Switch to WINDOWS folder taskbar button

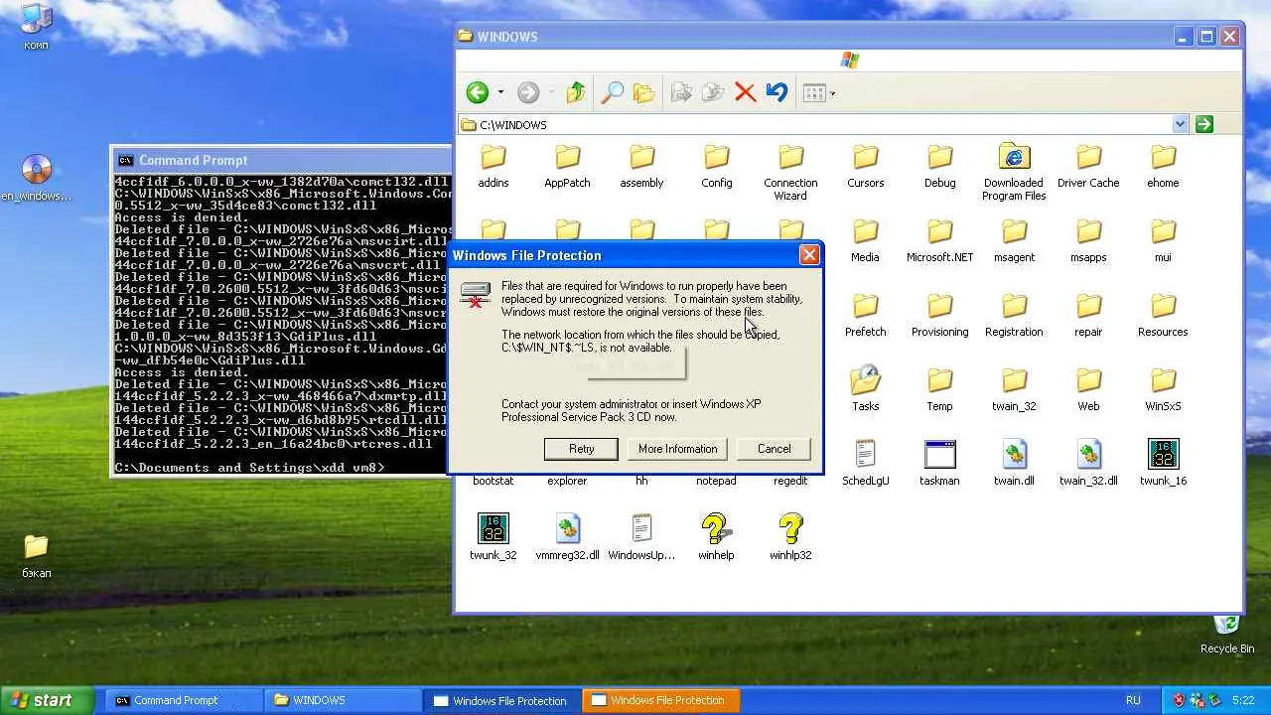pos(343,700)
